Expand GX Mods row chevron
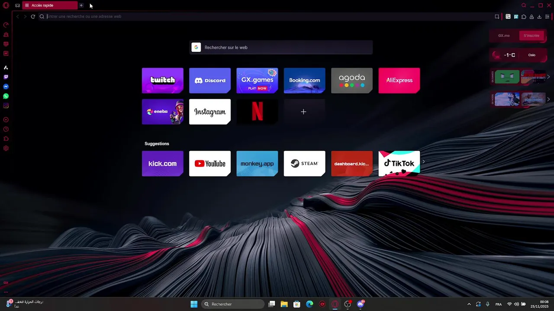This screenshot has width=554, height=311. [548, 99]
